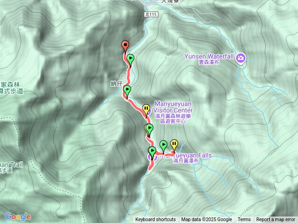Click the Map data ©2025 Google text

(207, 220)
